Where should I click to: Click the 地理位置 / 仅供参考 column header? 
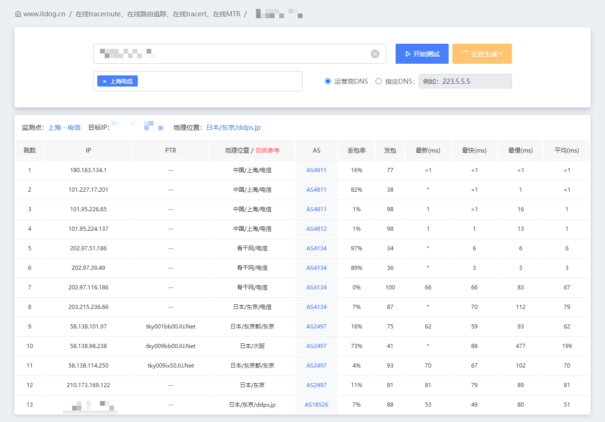[x=252, y=151]
